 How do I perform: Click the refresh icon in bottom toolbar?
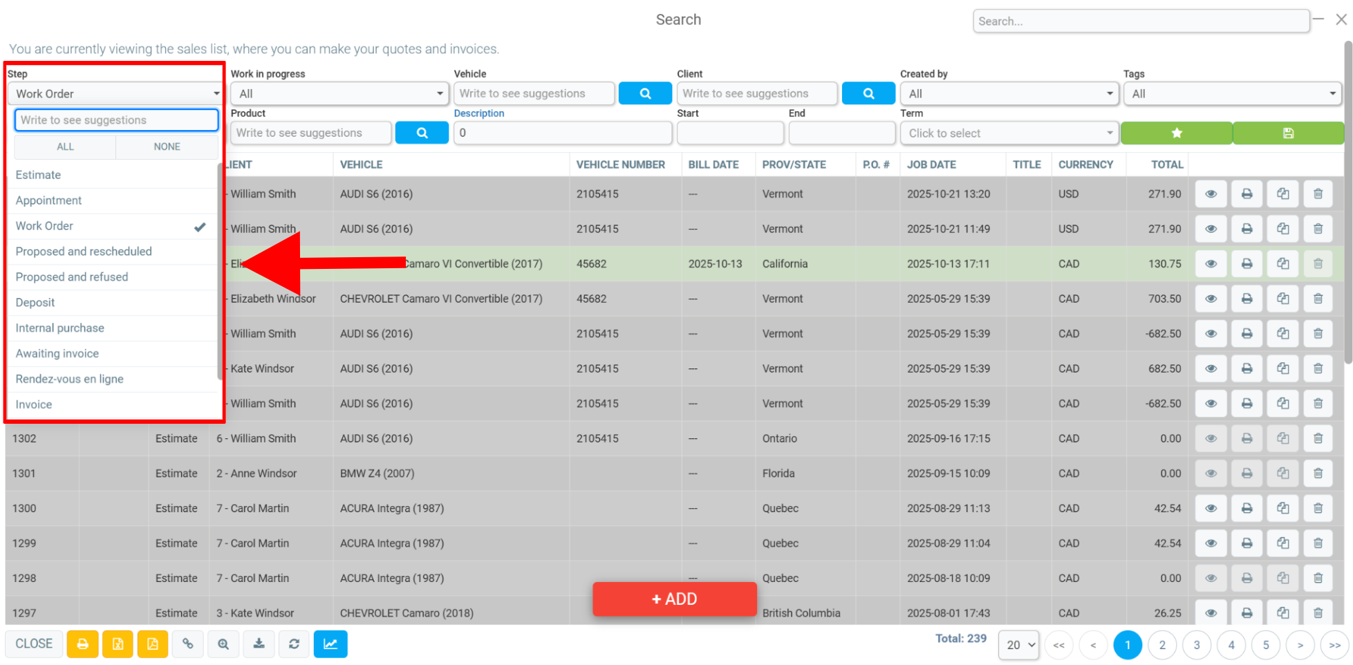coord(294,644)
